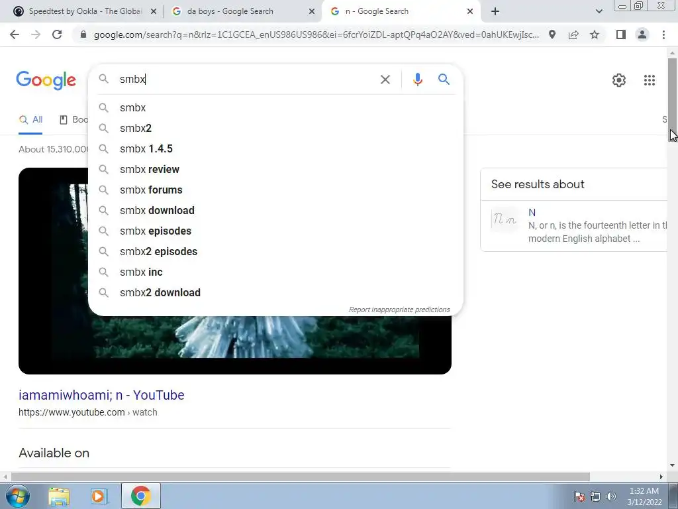The height and width of the screenshot is (509, 678).
Task: Click the address bar URL
Action: 316,34
